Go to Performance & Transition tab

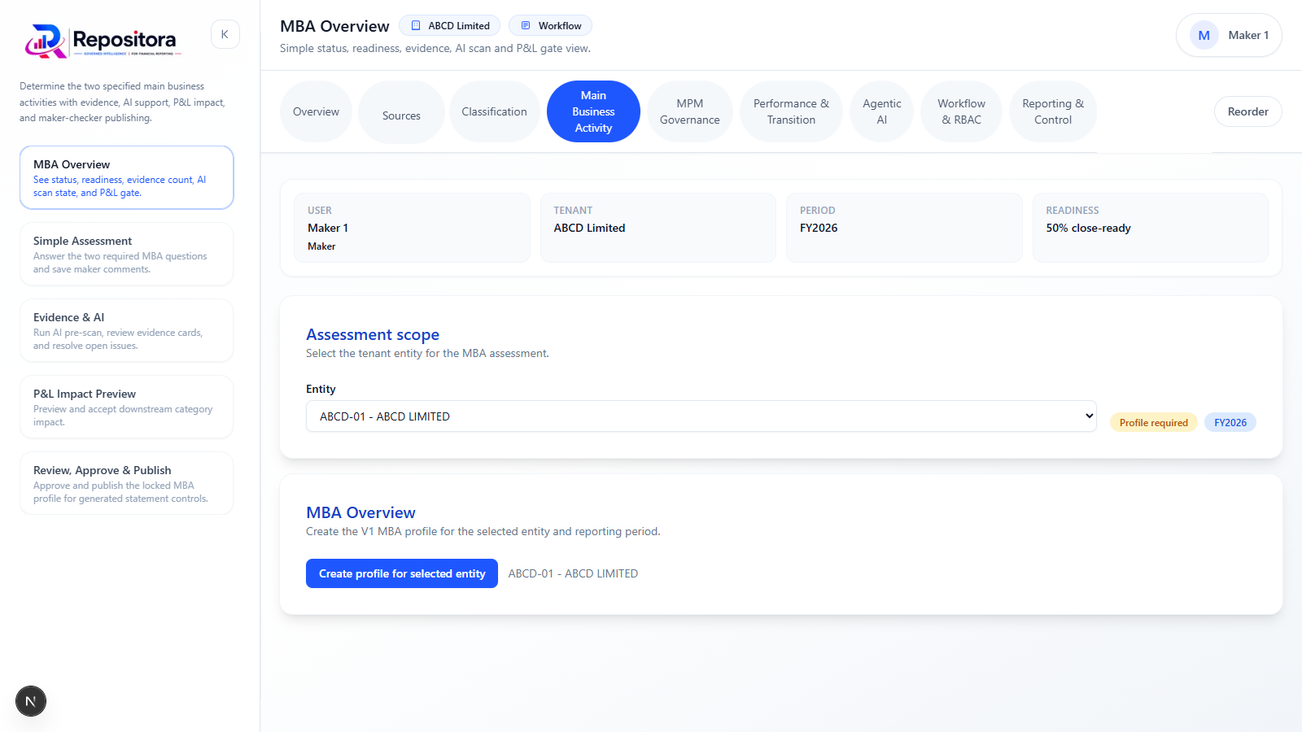(791, 111)
